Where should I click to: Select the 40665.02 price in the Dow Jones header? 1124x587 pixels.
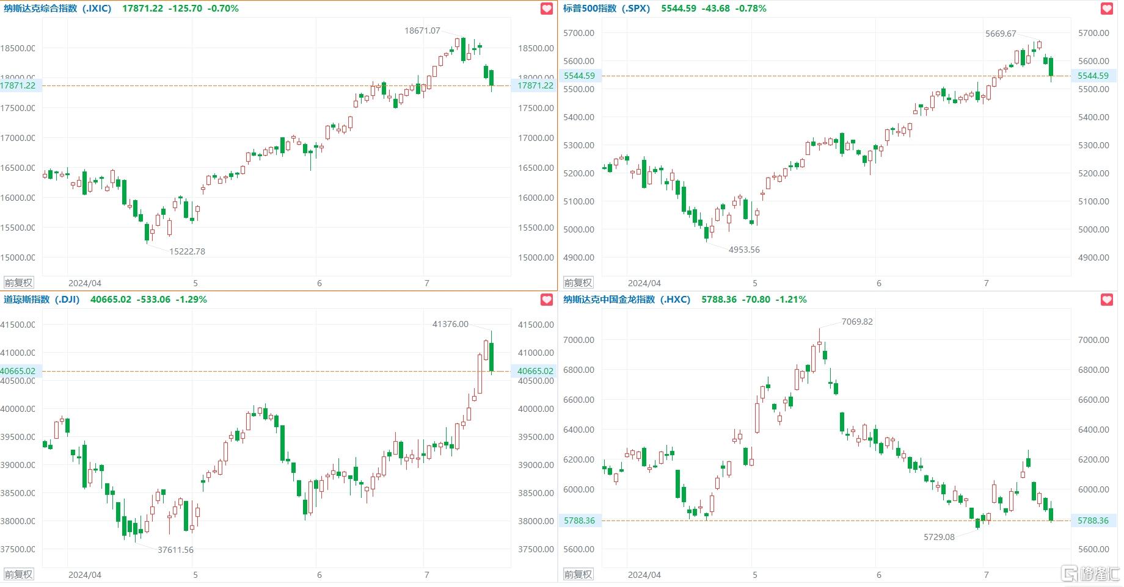(x=111, y=300)
